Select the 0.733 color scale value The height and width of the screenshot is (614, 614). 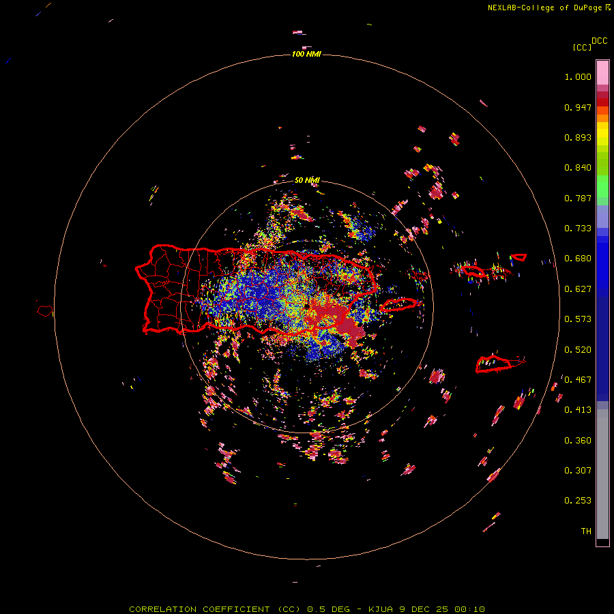pyautogui.click(x=578, y=229)
